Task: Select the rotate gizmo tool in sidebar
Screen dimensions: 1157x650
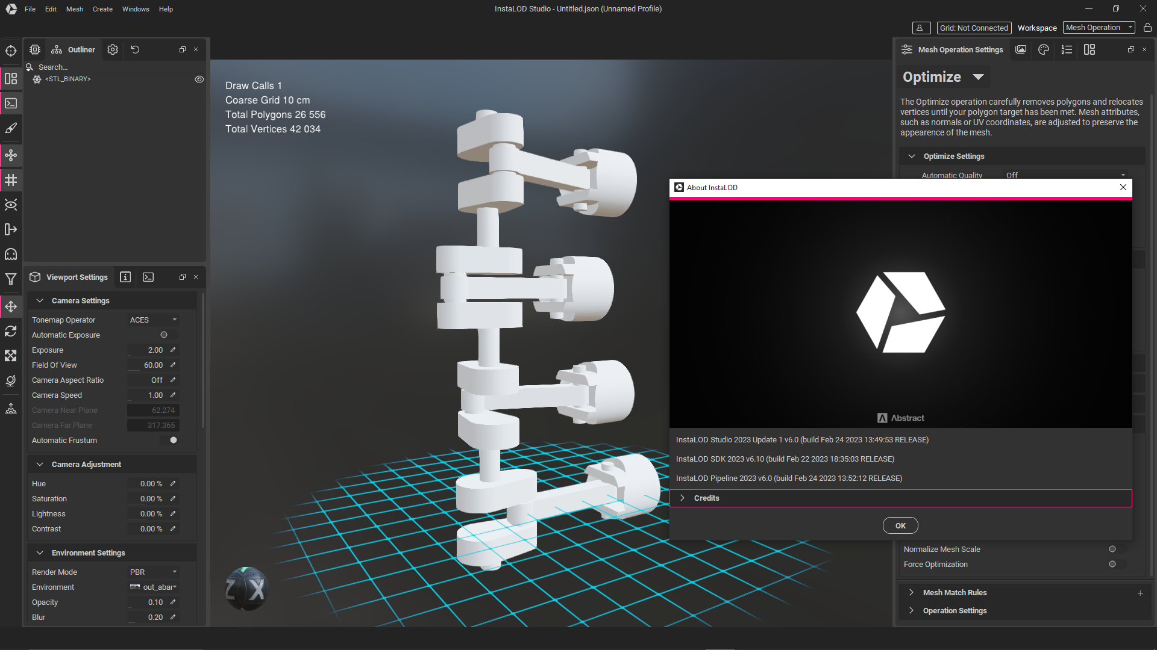Action: point(11,331)
